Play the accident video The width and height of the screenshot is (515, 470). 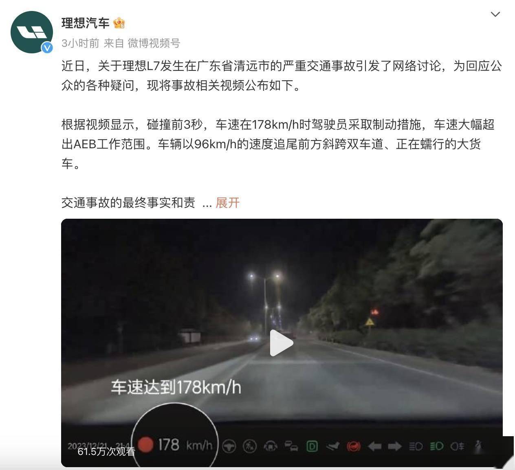(x=282, y=343)
